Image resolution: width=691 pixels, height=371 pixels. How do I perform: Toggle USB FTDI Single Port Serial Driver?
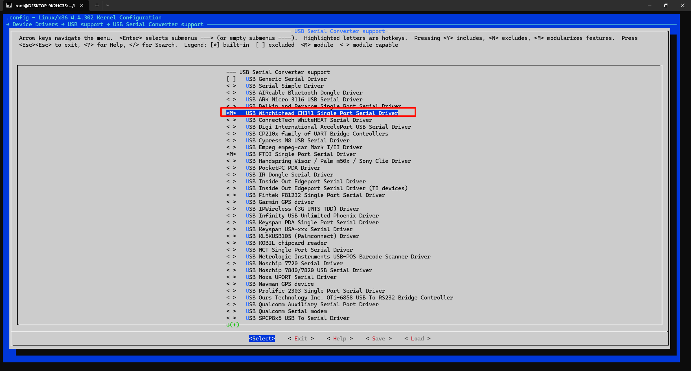(x=231, y=154)
